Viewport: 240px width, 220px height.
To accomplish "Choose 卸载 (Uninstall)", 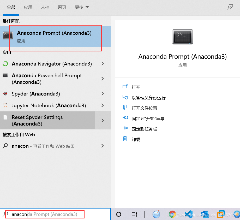I will 136,139.
